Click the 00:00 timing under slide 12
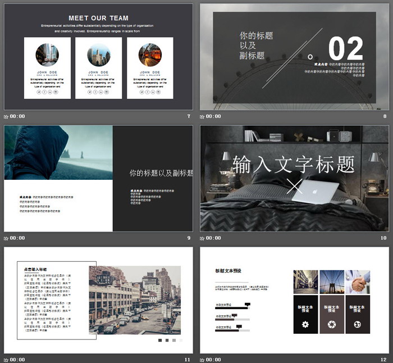The height and width of the screenshot is (363, 393). pyautogui.click(x=214, y=360)
